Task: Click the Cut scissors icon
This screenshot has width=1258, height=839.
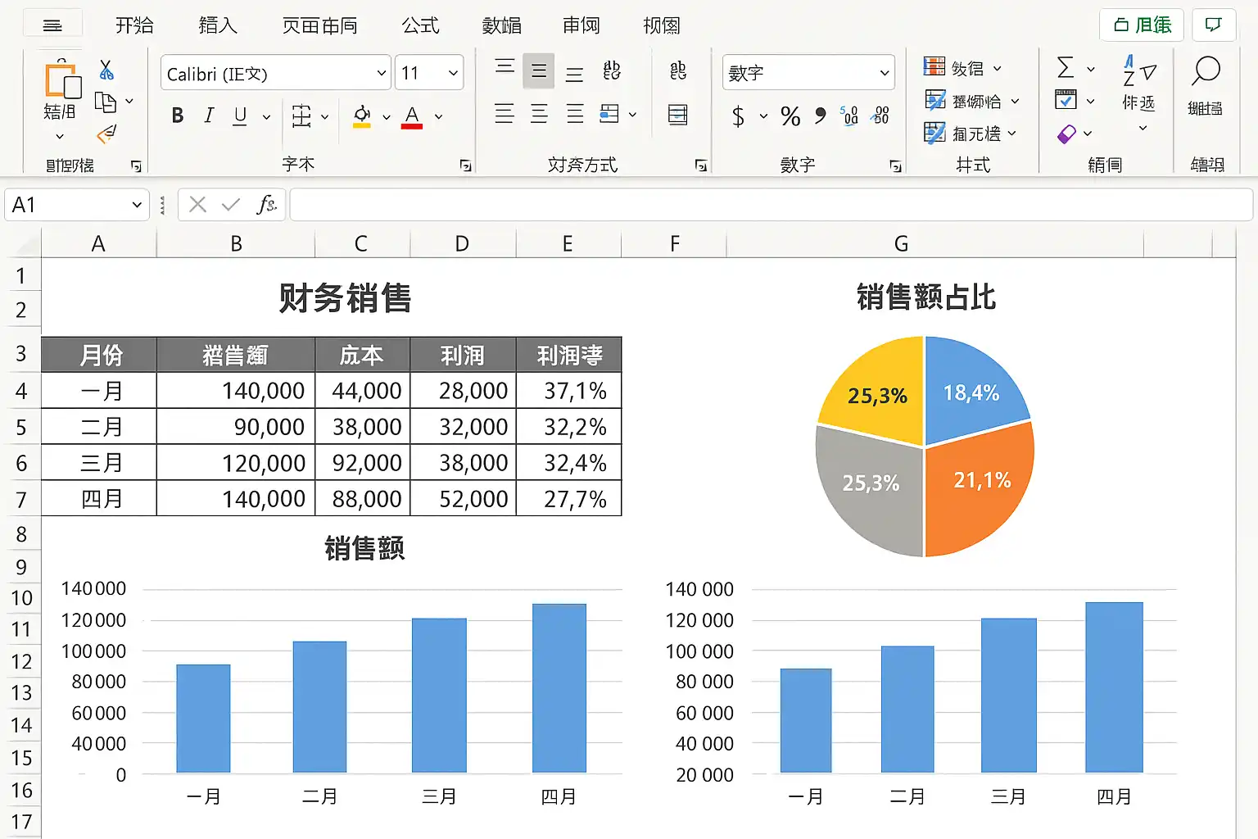Action: click(x=106, y=70)
